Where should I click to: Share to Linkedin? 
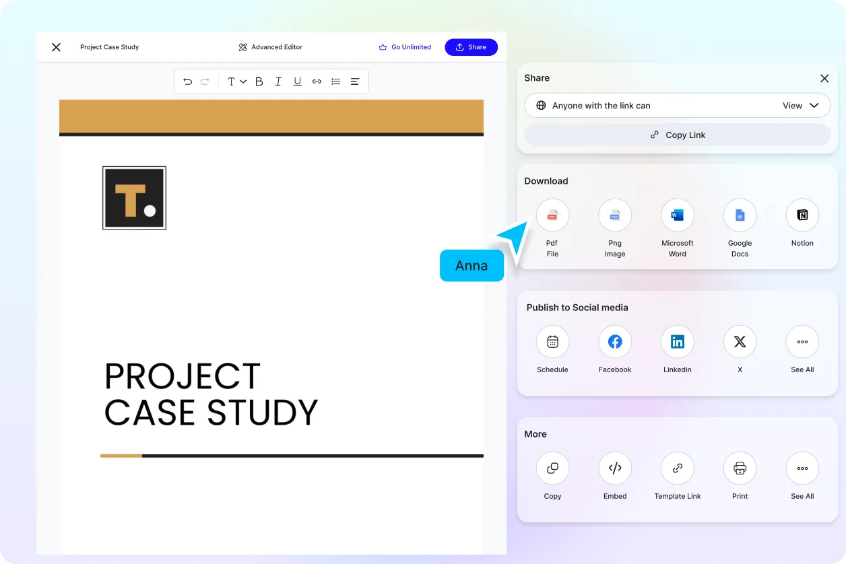tap(677, 342)
